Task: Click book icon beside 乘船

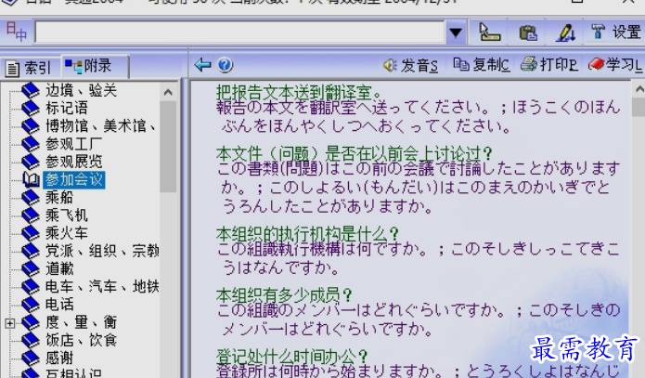Action: (x=31, y=198)
